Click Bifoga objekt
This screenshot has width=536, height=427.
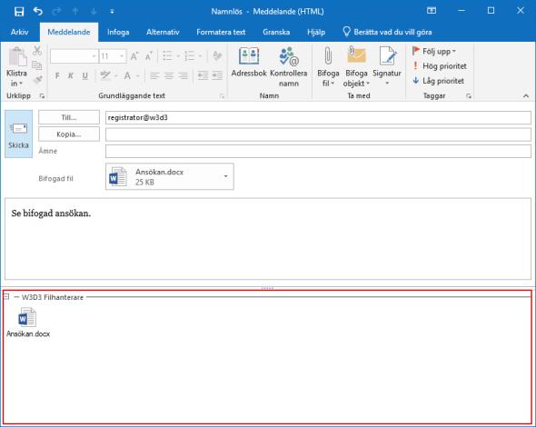click(356, 67)
